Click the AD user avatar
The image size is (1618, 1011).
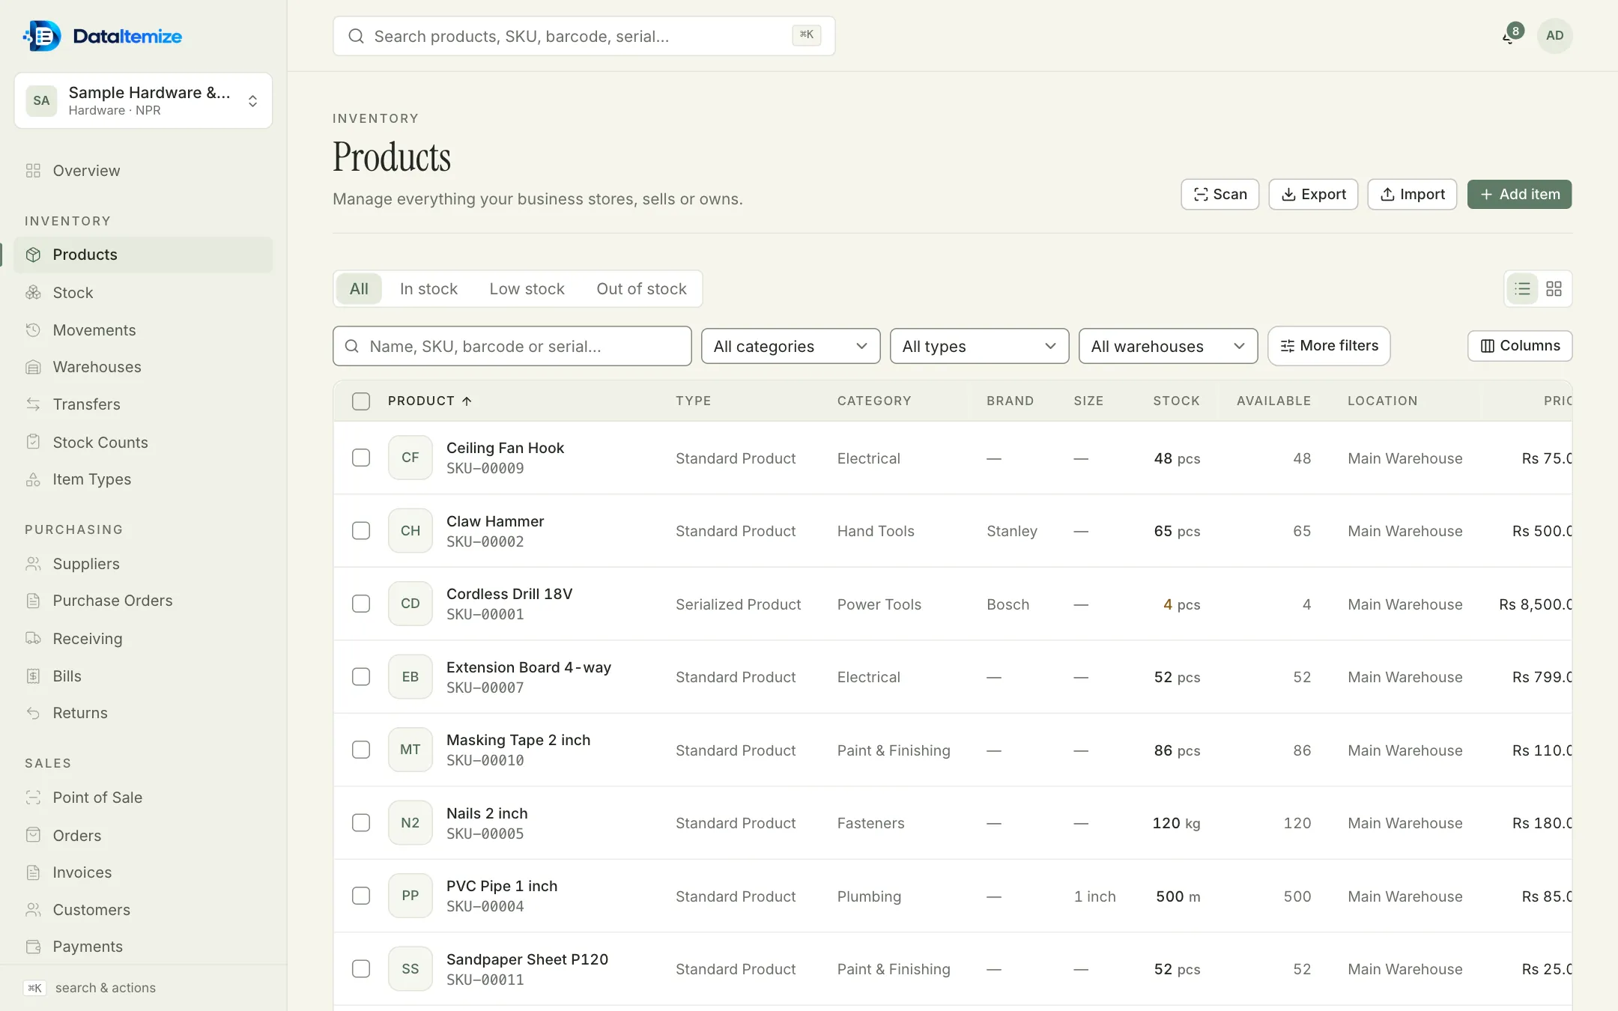pos(1554,35)
